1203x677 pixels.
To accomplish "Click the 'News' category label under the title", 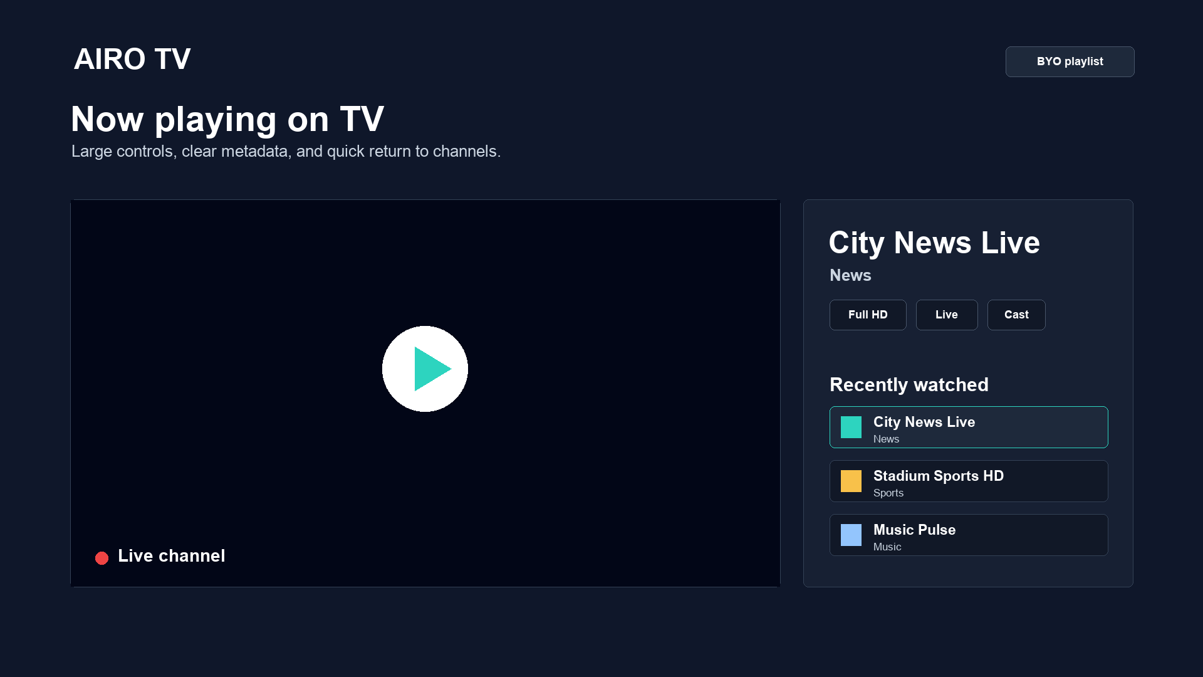I will coord(850,275).
